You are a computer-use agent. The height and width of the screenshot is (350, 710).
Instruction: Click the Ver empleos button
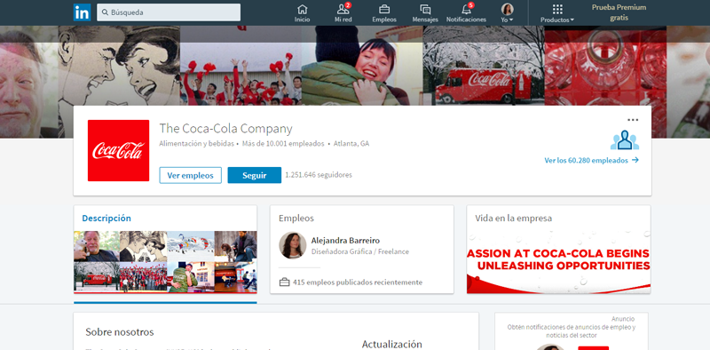(190, 176)
